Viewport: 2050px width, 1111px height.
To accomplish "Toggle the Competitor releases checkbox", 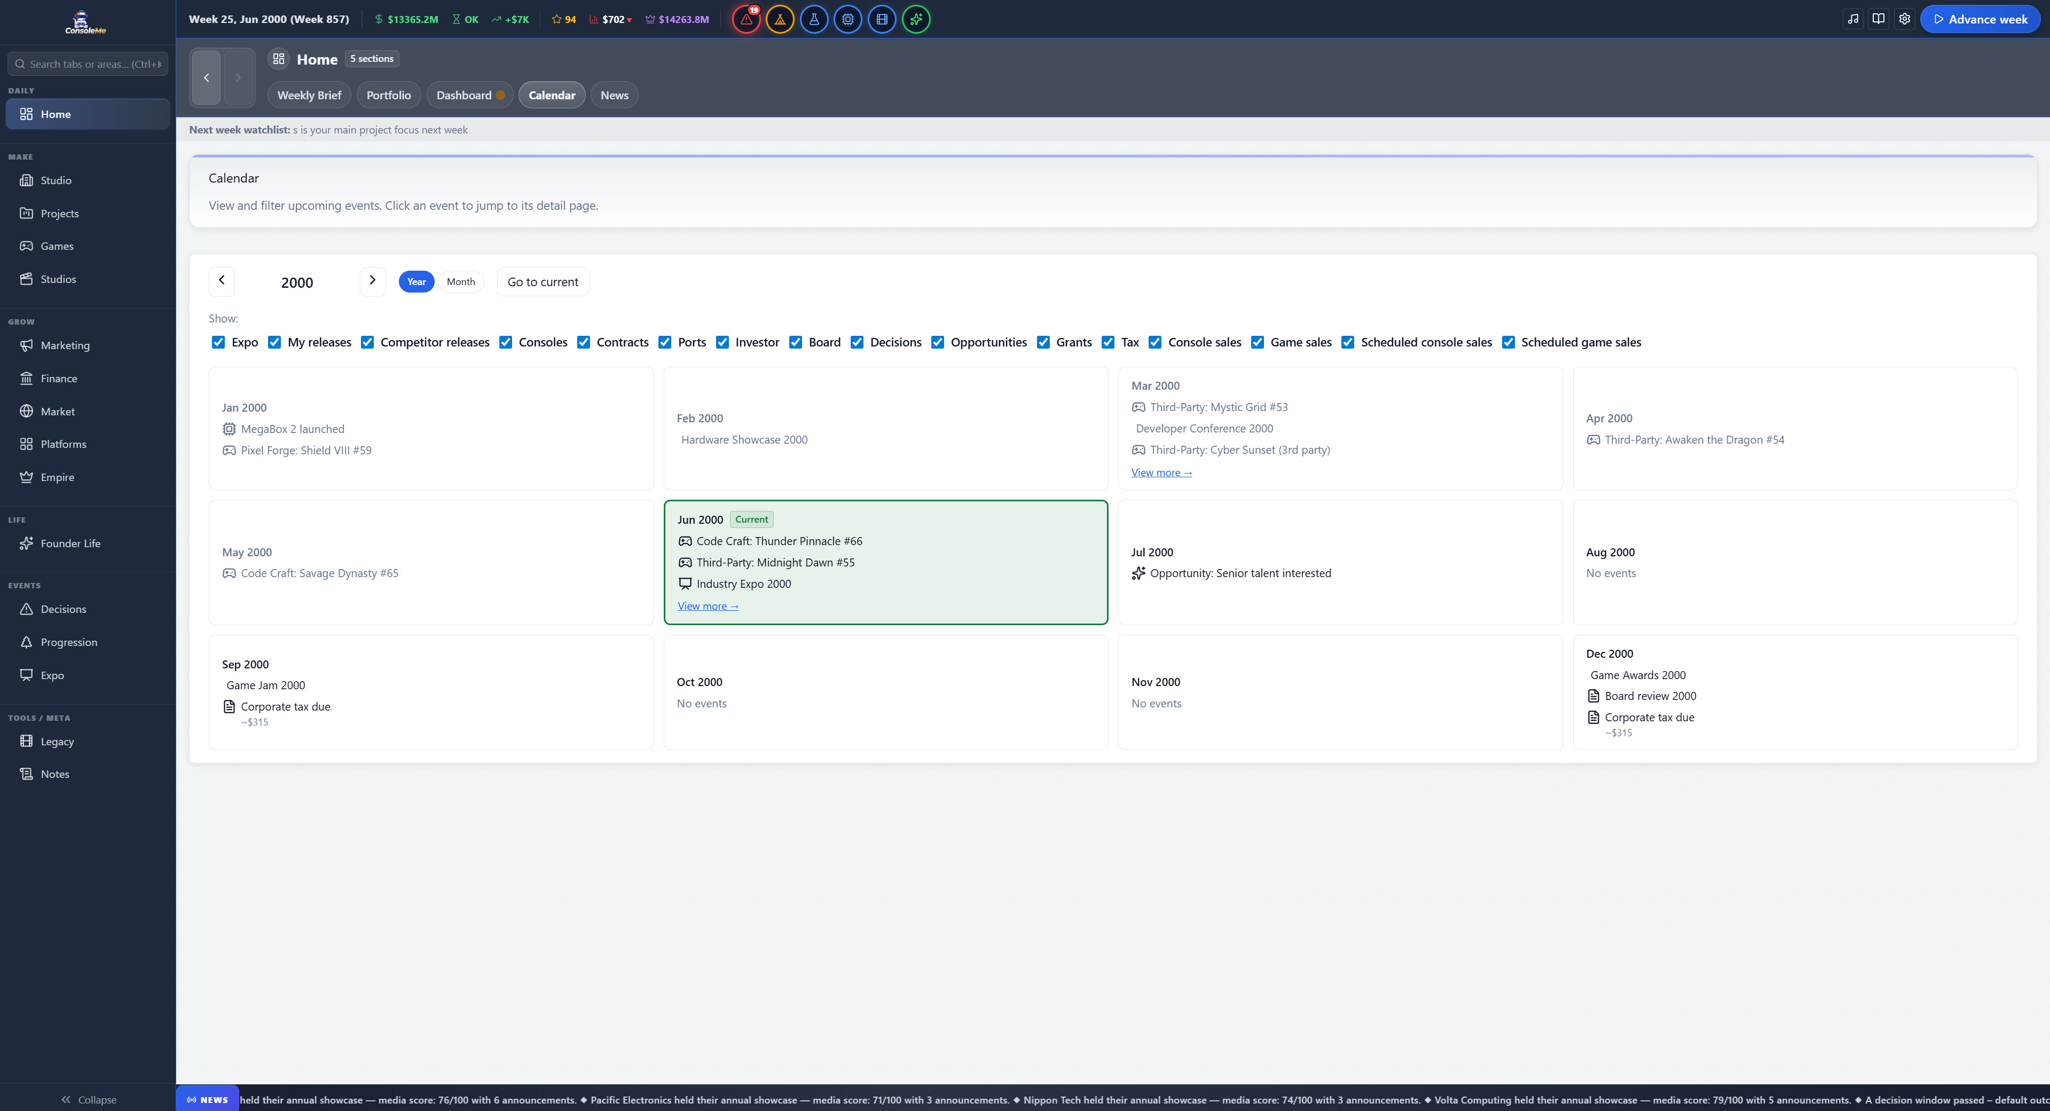I will tap(367, 342).
